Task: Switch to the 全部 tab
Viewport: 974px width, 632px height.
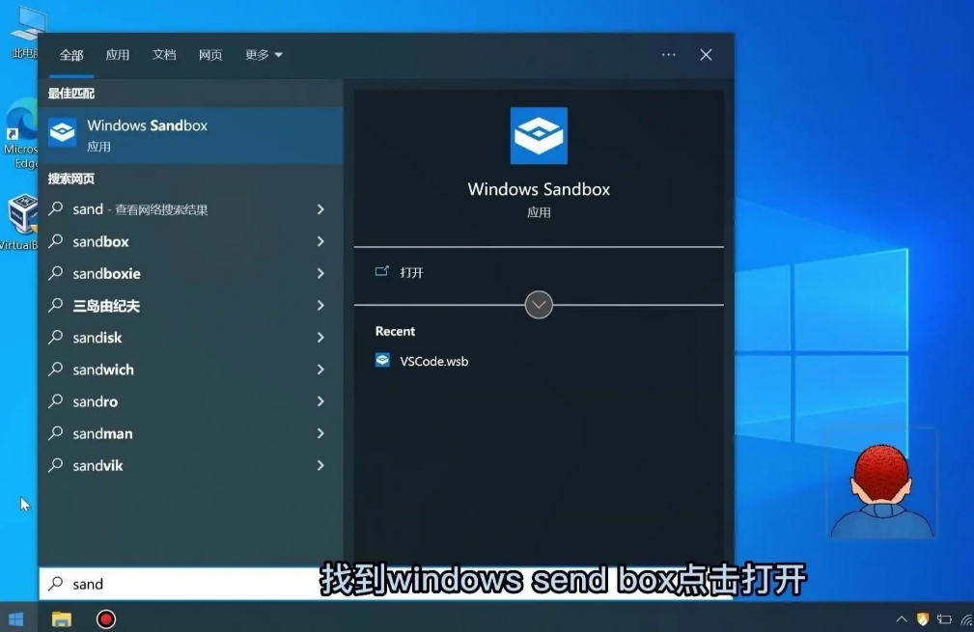Action: point(71,55)
